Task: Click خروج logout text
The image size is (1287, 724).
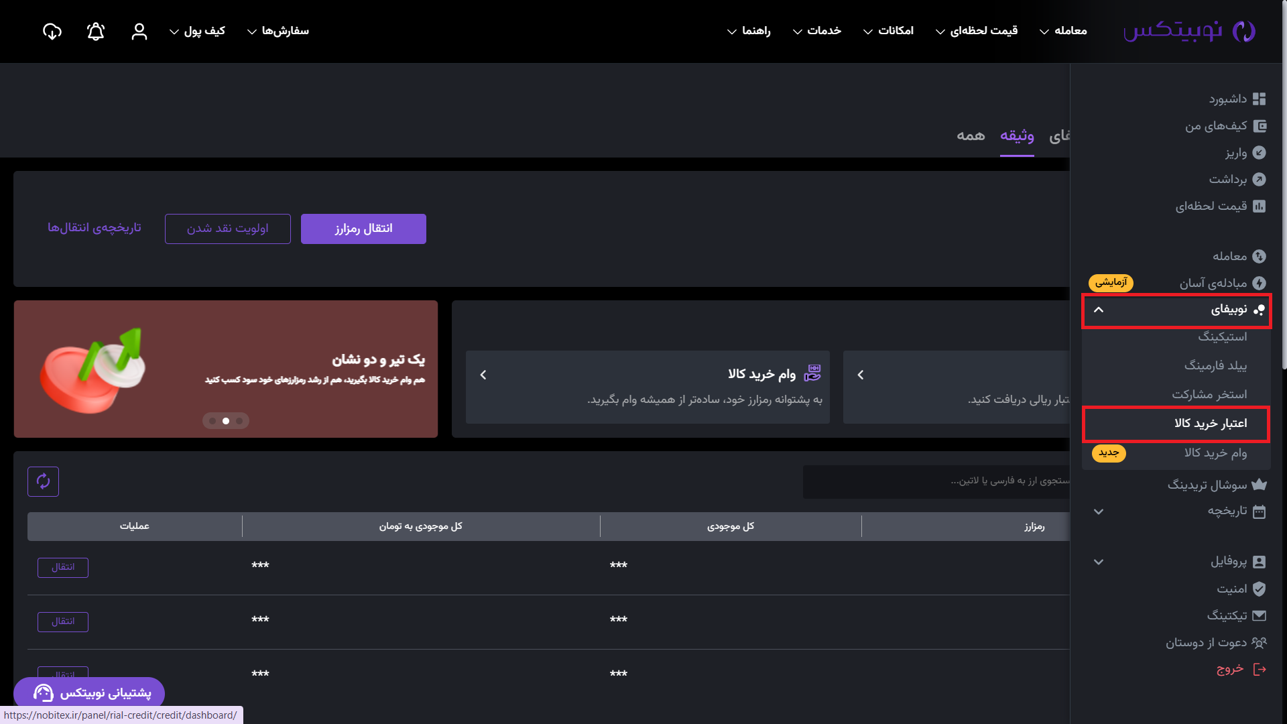Action: pos(1230,669)
